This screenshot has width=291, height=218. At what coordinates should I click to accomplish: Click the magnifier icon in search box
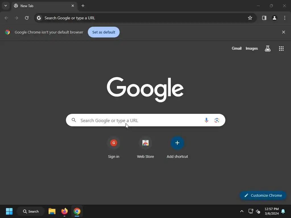point(74,120)
